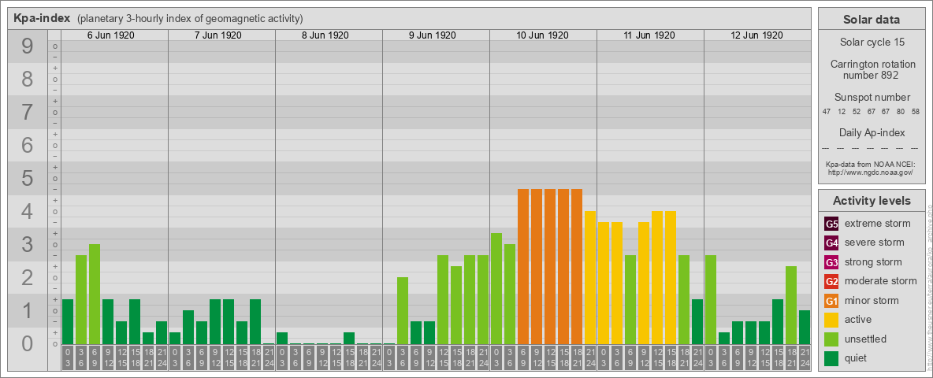Open the www.ngdc.noaa.gov link
This screenshot has height=378, width=933.
[x=872, y=172]
